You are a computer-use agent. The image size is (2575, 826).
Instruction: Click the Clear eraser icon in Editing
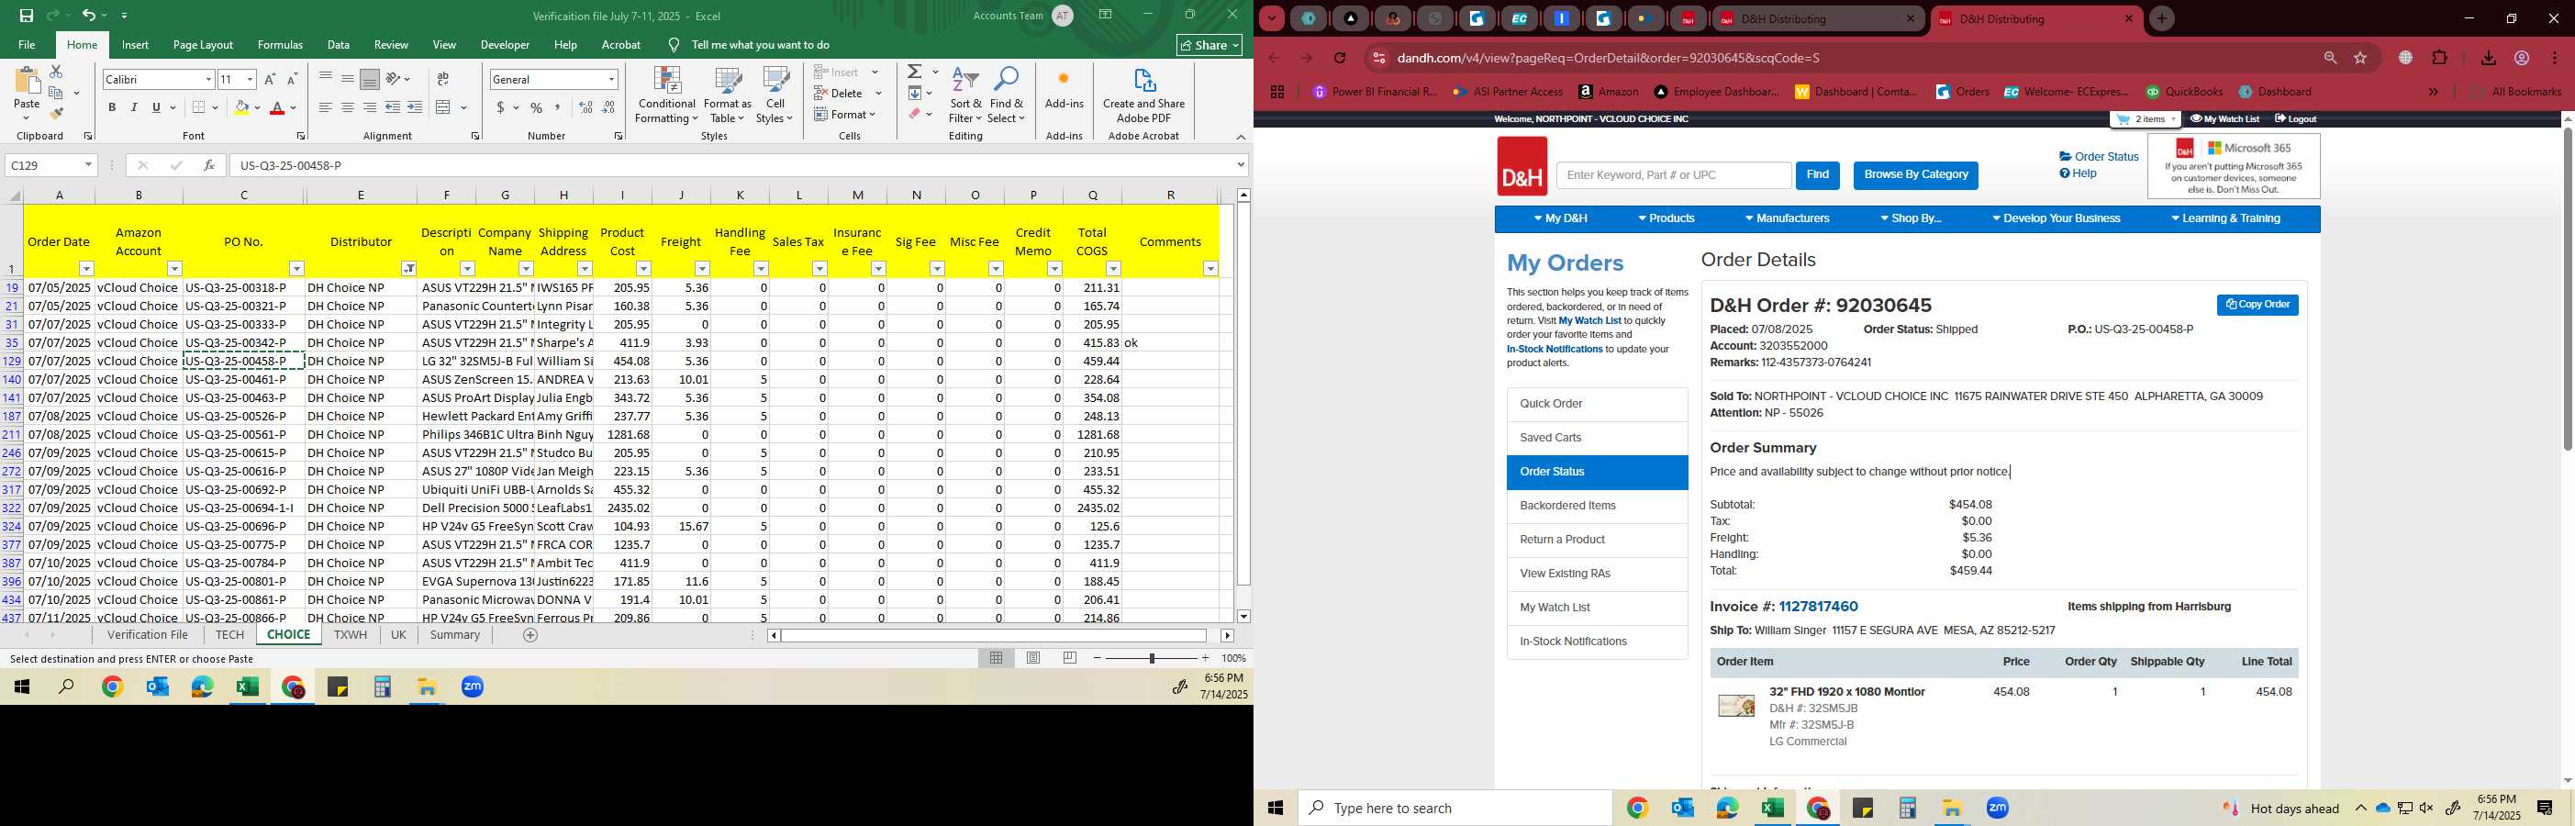pyautogui.click(x=914, y=114)
